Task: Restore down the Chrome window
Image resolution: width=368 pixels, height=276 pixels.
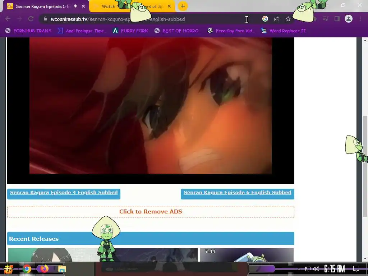Action: [x=343, y=5]
